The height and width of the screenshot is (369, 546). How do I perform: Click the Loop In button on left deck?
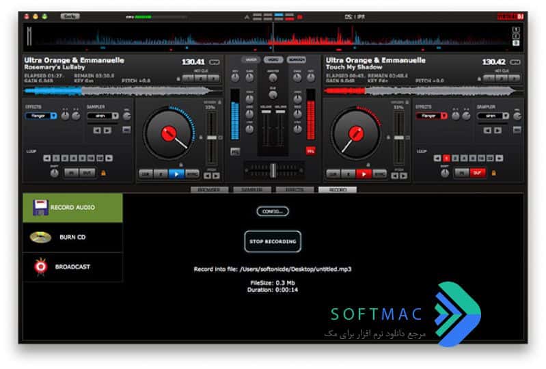click(x=71, y=173)
